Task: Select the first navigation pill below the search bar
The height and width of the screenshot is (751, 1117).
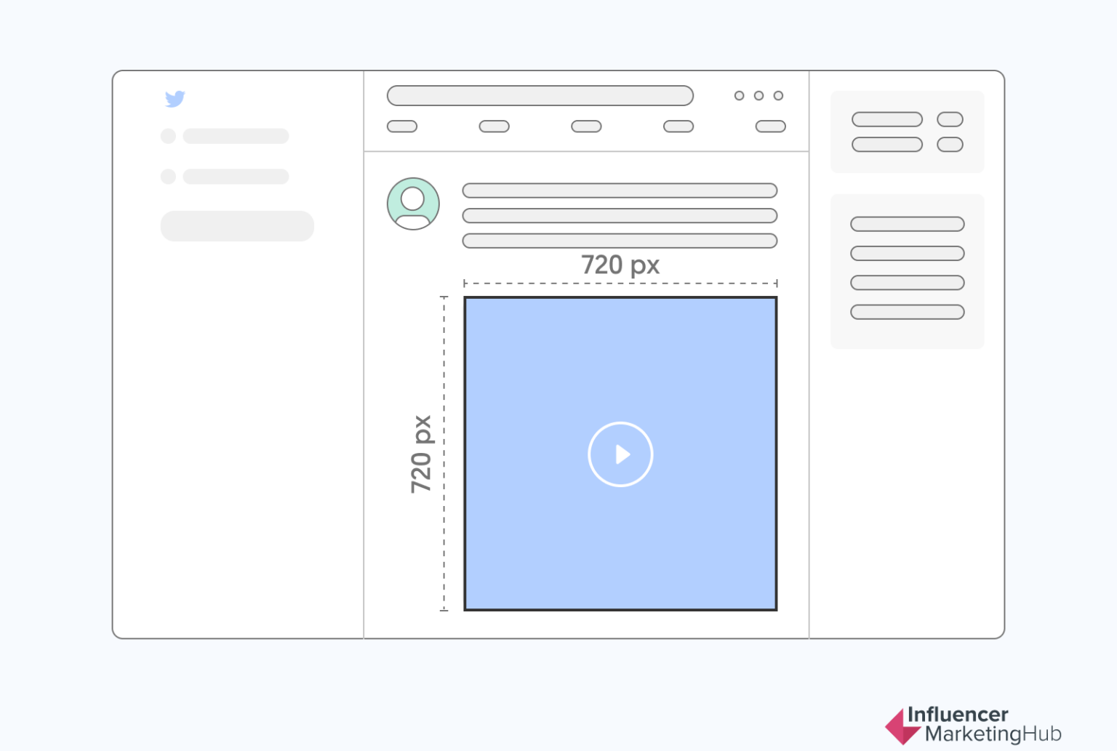Action: (x=401, y=126)
